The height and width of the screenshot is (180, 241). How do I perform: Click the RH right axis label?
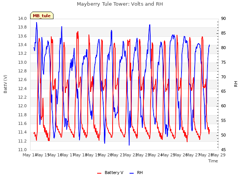coord(236,84)
